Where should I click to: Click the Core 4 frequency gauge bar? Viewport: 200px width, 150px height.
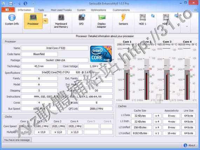(x=187, y=79)
